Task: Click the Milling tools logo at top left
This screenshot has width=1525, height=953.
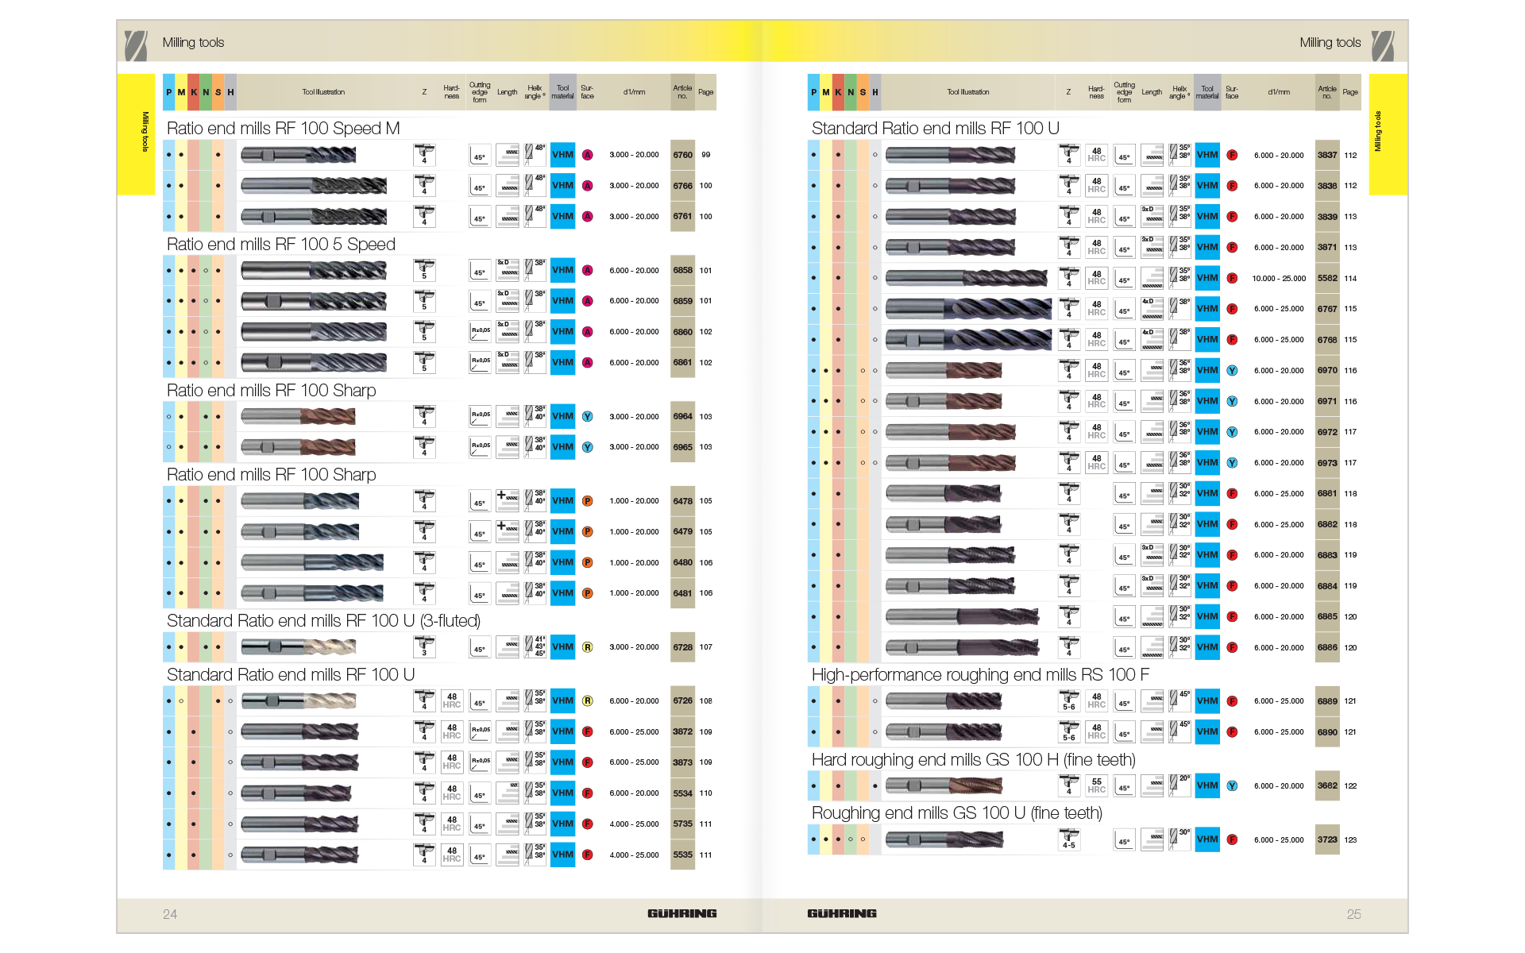Action: (136, 45)
